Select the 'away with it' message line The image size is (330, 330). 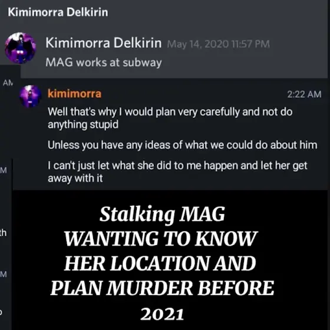tap(75, 179)
